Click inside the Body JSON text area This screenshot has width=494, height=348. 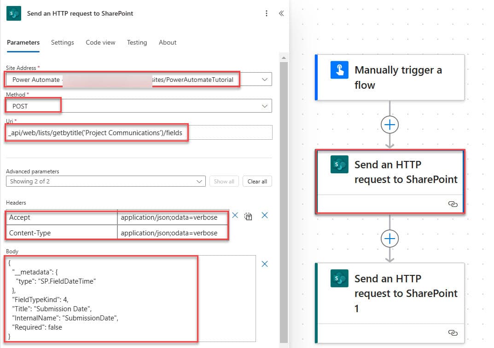[131, 299]
